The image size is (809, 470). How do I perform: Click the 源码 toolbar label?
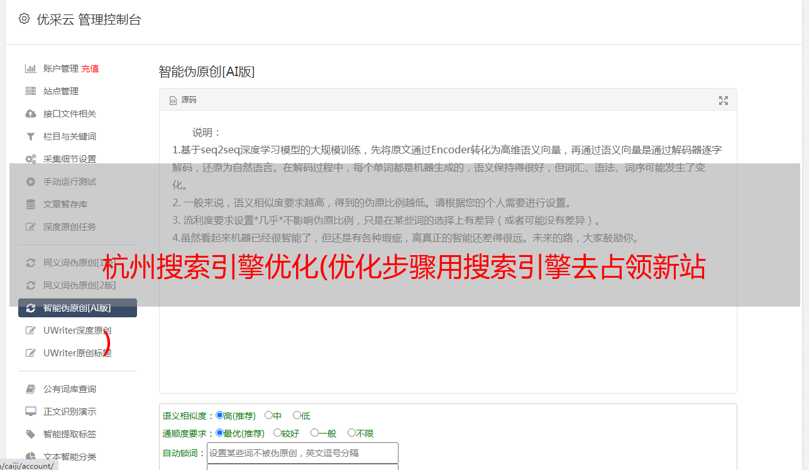189,100
